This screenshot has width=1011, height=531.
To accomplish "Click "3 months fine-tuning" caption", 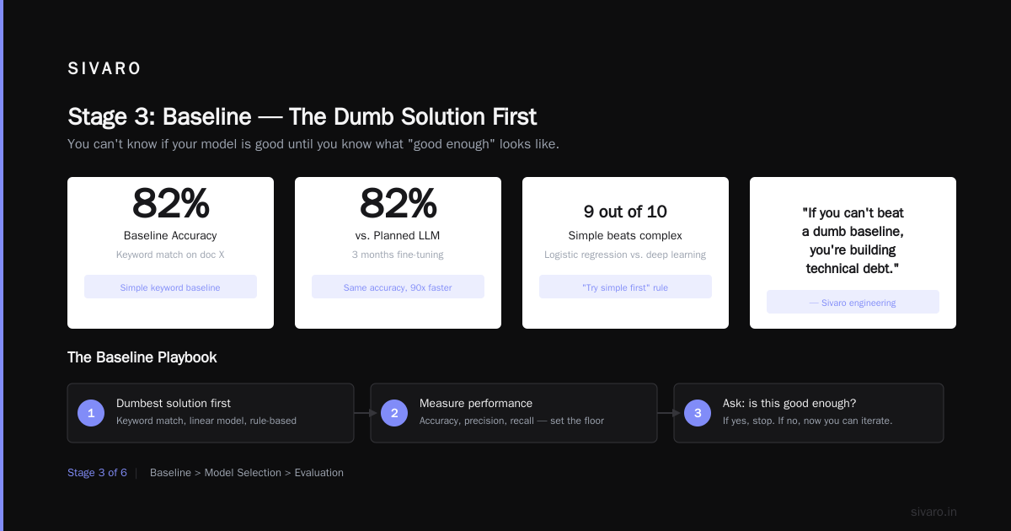I will coord(398,255).
